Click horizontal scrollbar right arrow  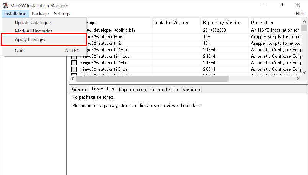coord(298,79)
